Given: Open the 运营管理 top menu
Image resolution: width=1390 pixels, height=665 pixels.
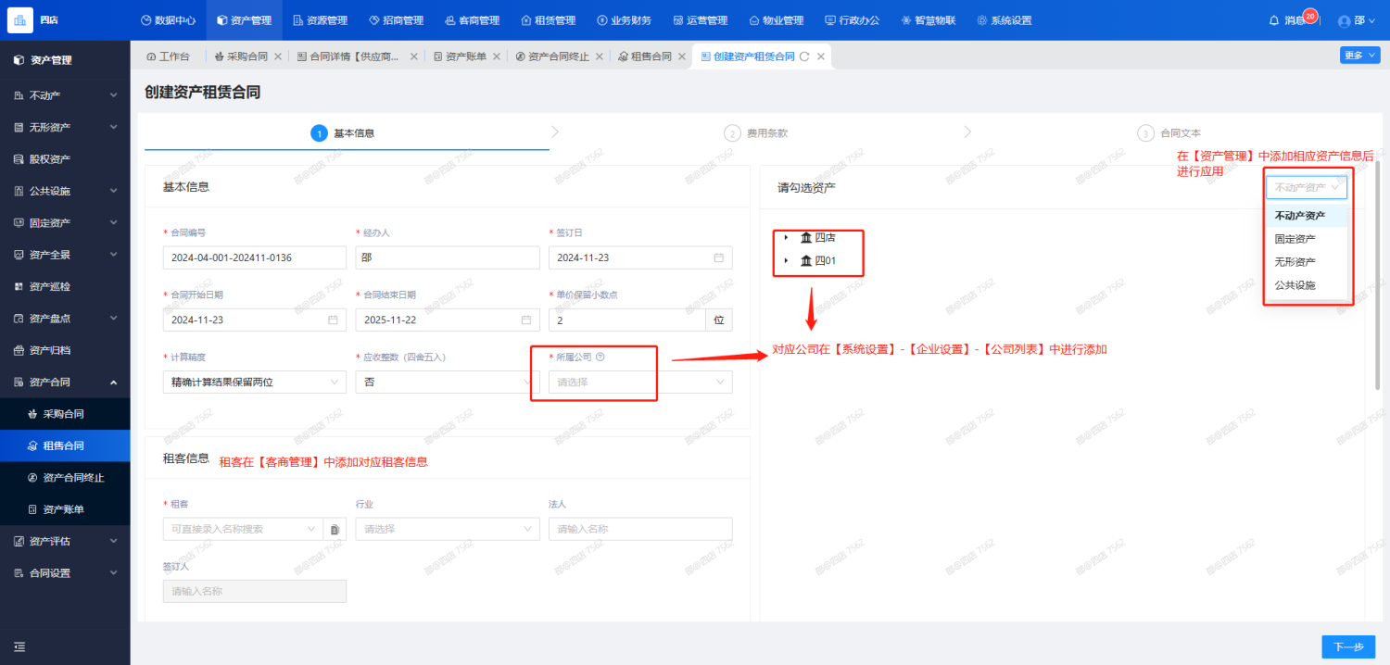Looking at the screenshot, I should (x=700, y=20).
